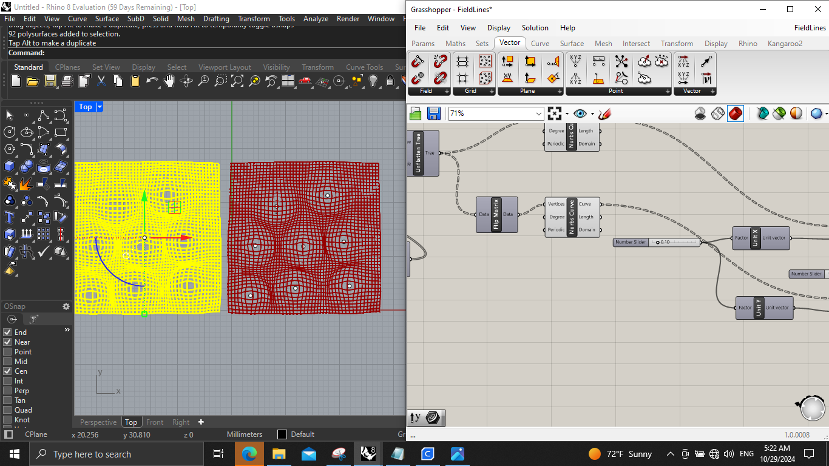Toggle the Cen osnap checkbox
Viewport: 829px width, 466px height.
click(x=8, y=371)
